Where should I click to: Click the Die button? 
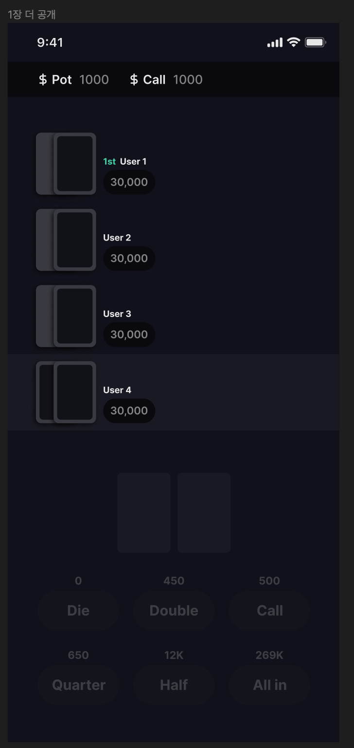[x=78, y=611]
